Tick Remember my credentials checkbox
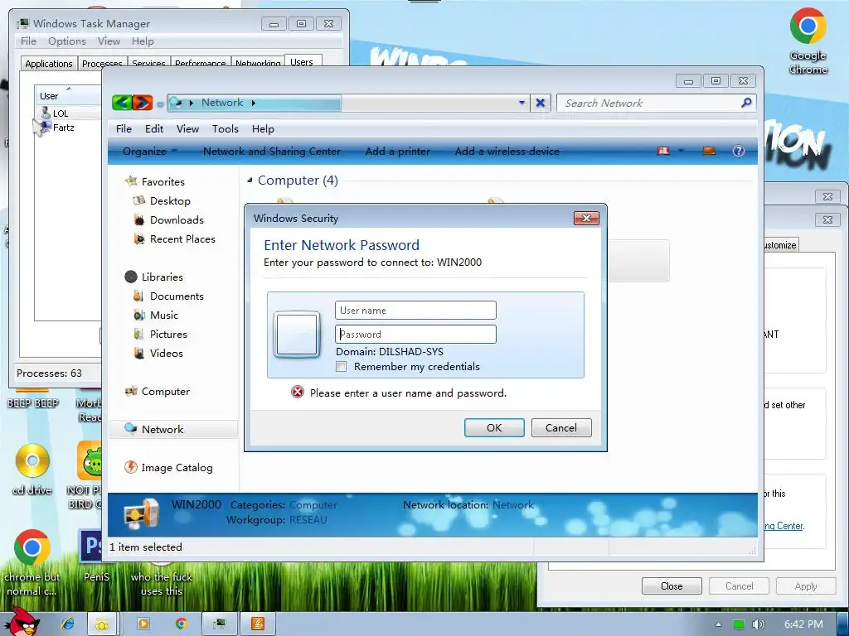Viewport: 849px width, 636px height. 341,367
